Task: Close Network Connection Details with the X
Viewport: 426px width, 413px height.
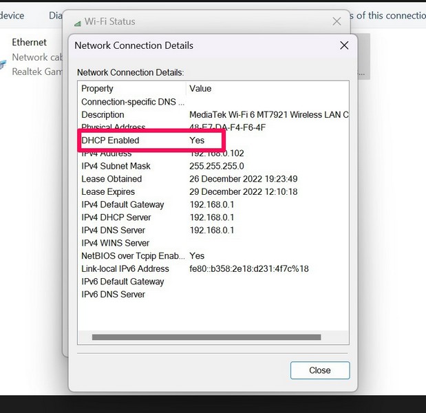Action: [344, 45]
